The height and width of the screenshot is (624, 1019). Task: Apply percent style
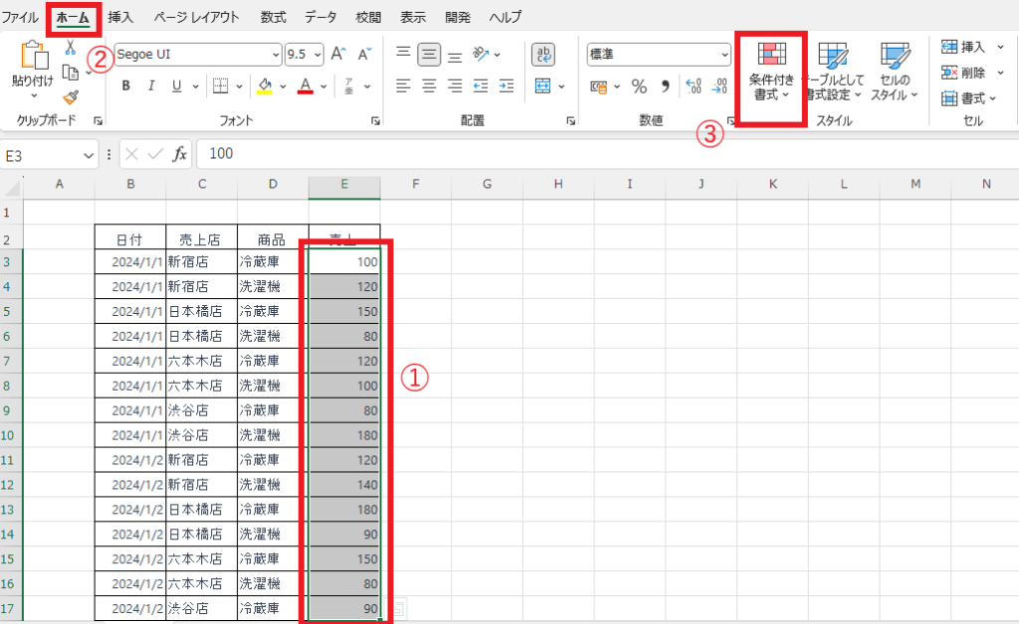[x=640, y=86]
